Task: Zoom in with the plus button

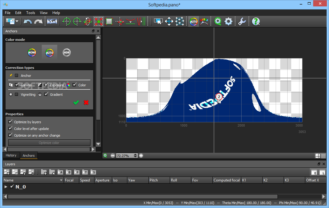Action: tap(141, 156)
